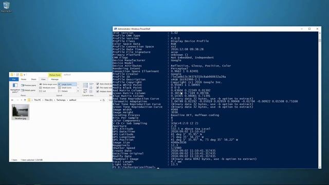This screenshot has width=329, height=185.
Task: Go up one folder with the up arrow
Action: click(x=25, y=100)
